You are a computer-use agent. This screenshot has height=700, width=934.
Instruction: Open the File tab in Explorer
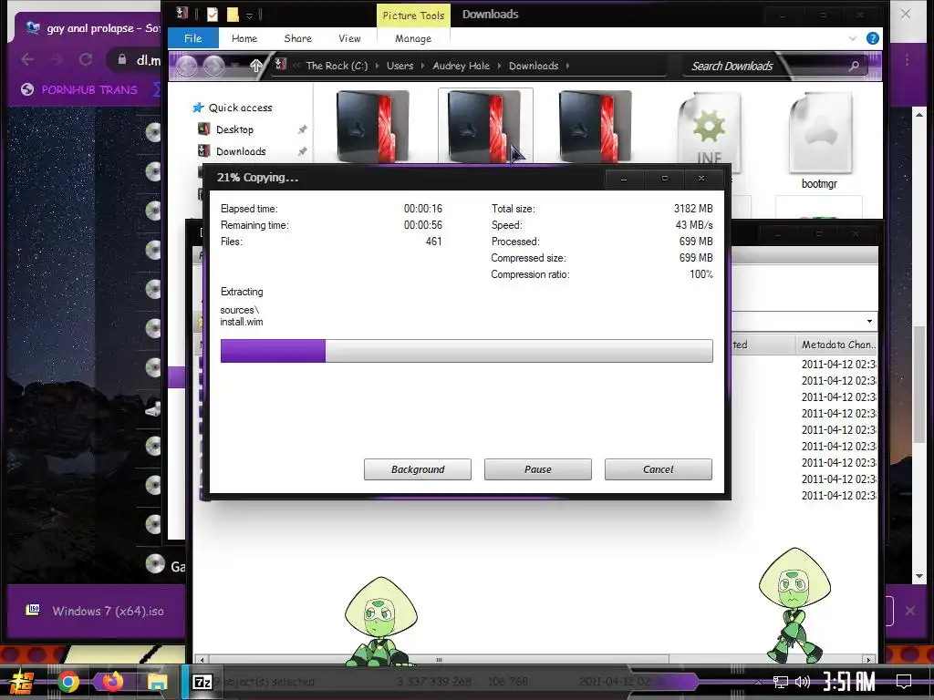point(193,38)
